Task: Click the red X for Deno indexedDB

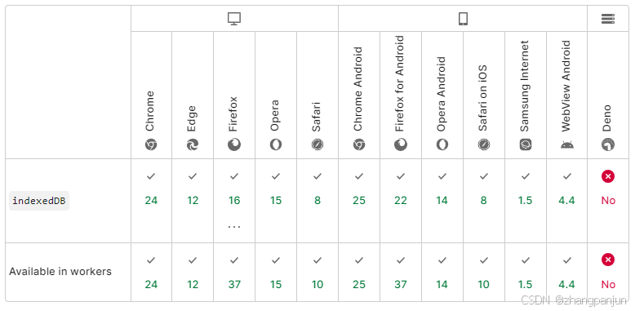Action: (x=608, y=176)
